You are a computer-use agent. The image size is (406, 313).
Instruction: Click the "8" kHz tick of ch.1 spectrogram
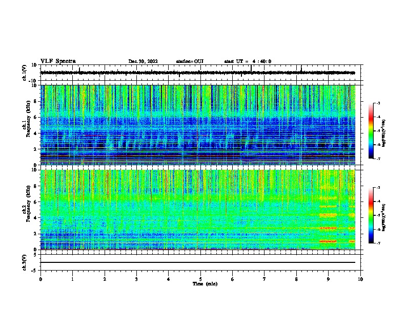point(35,101)
